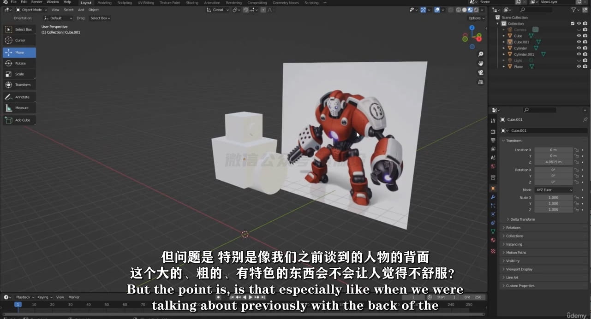Open the Orientation Default dropdown

coord(58,18)
